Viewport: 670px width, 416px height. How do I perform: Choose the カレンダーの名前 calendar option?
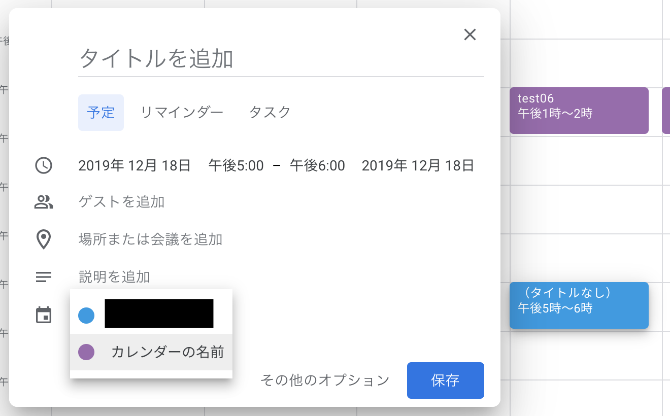click(151, 352)
